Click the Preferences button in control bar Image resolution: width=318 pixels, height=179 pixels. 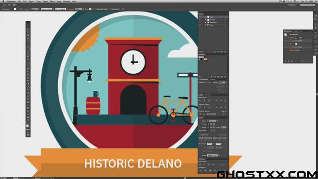coord(115,9)
